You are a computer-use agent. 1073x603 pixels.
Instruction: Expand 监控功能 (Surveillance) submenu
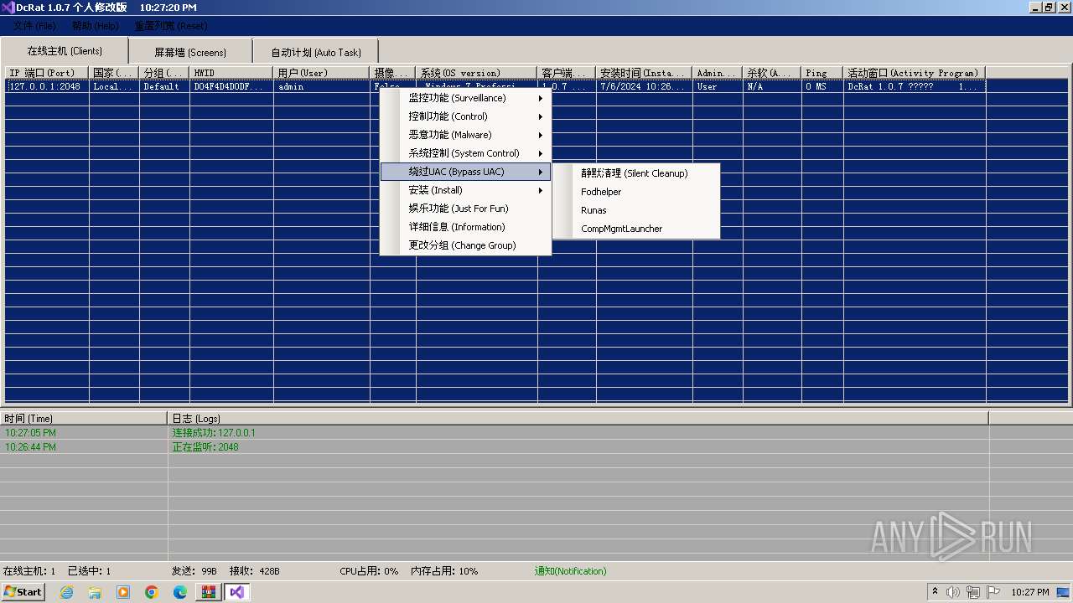[x=465, y=98]
